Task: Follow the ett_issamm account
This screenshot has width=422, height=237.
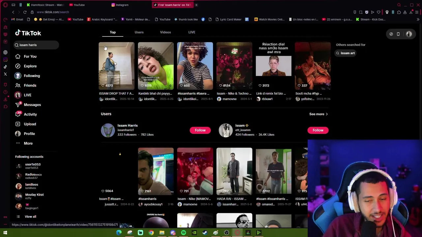Action: point(318,130)
